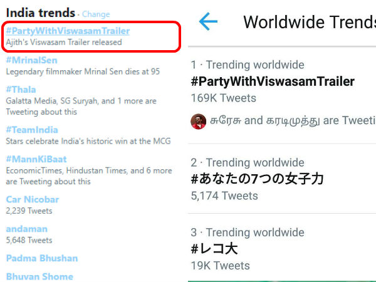View the #MannKiBaat trend
Viewport: 376px width, 282px height.
tap(36, 159)
